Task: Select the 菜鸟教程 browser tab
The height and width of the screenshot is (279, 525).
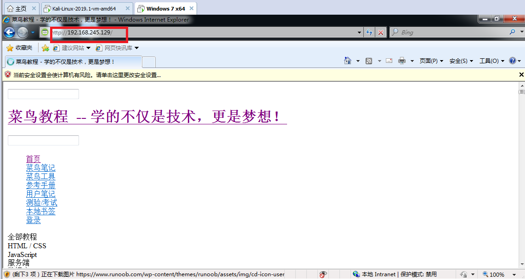Action: [x=73, y=62]
